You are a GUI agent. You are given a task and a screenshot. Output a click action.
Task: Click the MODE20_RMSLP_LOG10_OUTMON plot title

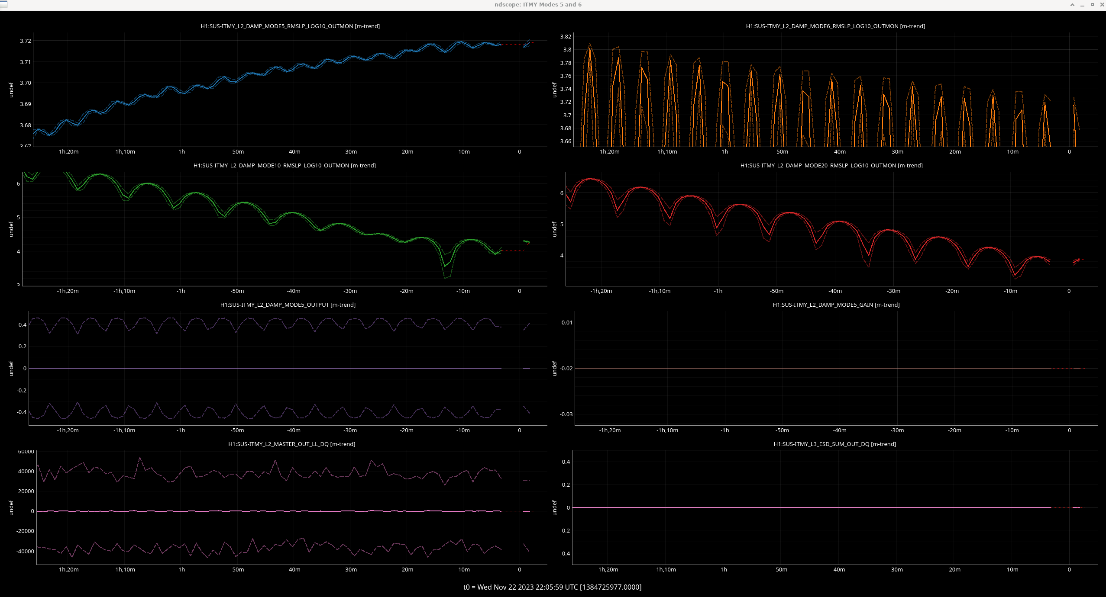831,166
